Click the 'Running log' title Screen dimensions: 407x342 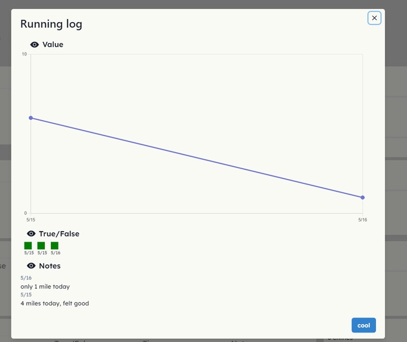[x=51, y=24]
